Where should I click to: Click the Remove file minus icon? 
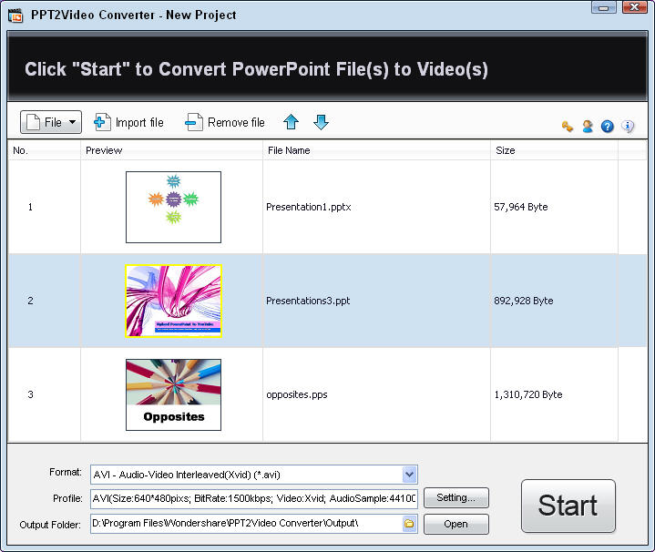pos(194,122)
